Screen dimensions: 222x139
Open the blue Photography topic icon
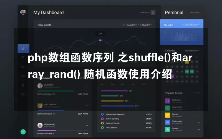coord(168,122)
